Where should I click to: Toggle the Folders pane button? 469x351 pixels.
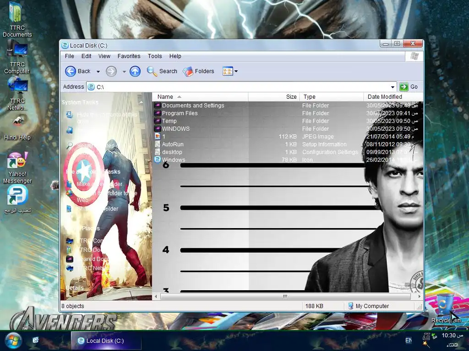[x=199, y=71]
